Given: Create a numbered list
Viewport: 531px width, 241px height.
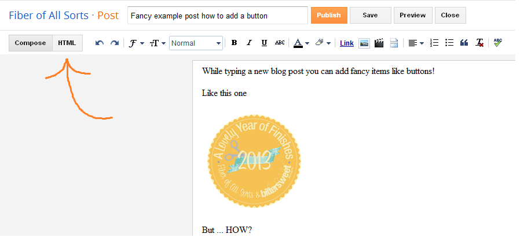Looking at the screenshot, I should pyautogui.click(x=434, y=43).
